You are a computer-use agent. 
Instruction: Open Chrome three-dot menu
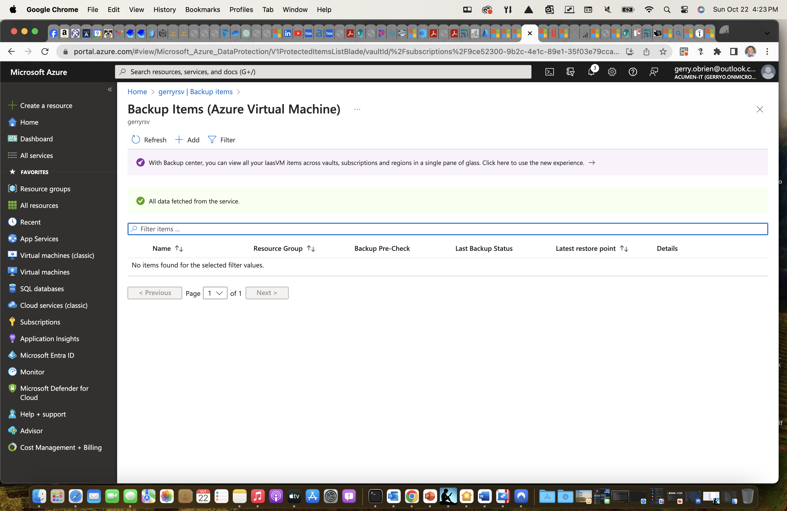point(767,52)
